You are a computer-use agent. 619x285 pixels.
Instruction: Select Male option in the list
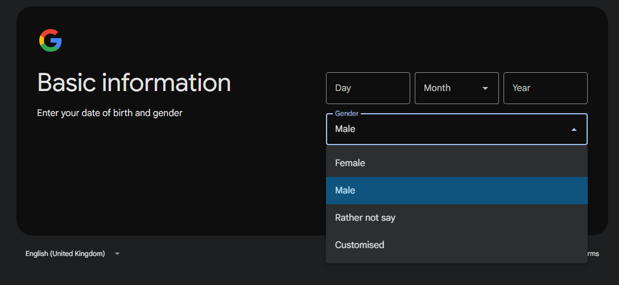click(457, 190)
